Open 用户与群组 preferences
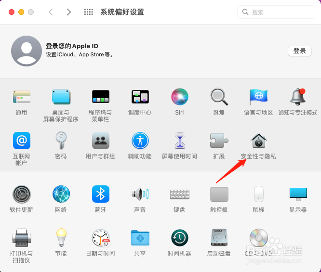 click(x=101, y=141)
